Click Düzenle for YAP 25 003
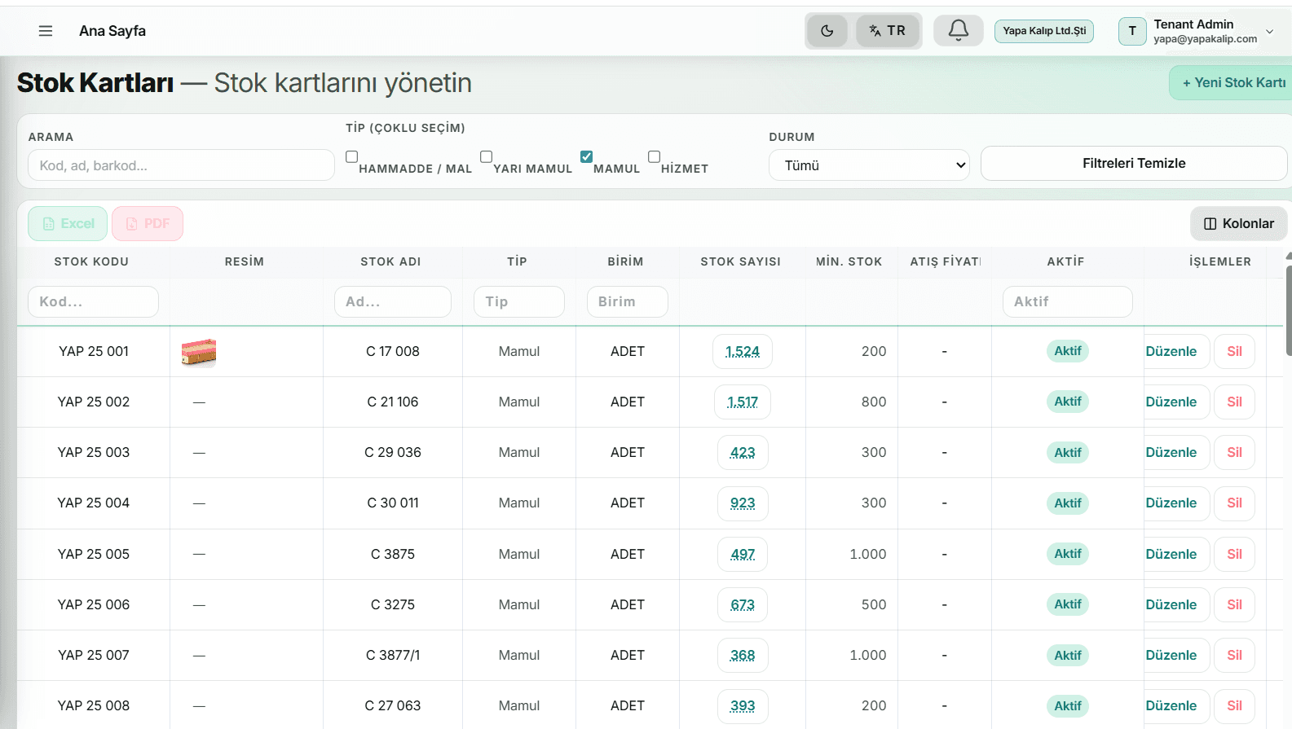 (x=1171, y=452)
